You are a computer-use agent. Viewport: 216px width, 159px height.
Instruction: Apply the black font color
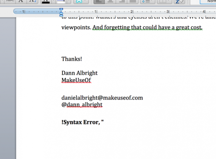coord(46,2)
